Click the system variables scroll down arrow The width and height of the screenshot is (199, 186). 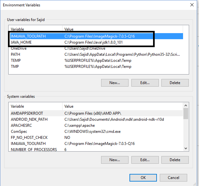pyautogui.click(x=186, y=148)
